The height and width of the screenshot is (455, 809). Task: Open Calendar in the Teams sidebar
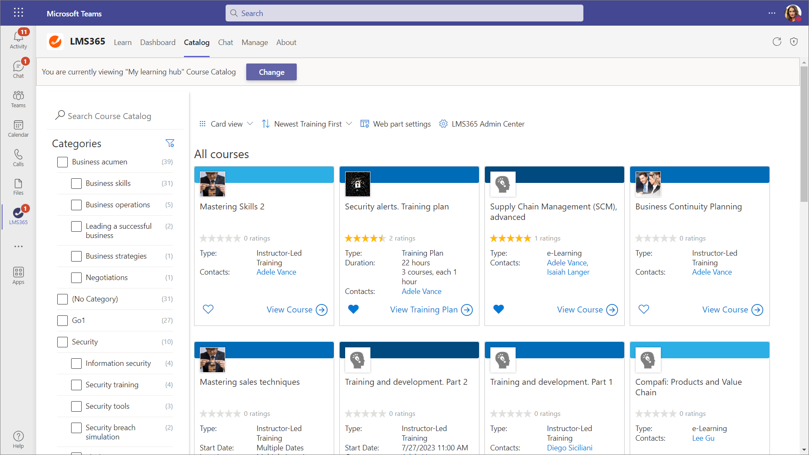pos(18,128)
